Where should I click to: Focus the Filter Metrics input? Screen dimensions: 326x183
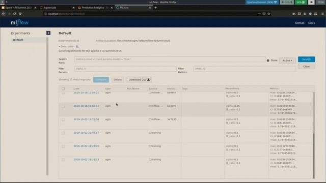[x=244, y=69]
